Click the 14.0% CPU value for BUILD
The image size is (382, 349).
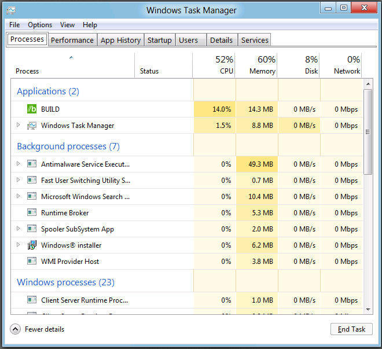coord(222,109)
